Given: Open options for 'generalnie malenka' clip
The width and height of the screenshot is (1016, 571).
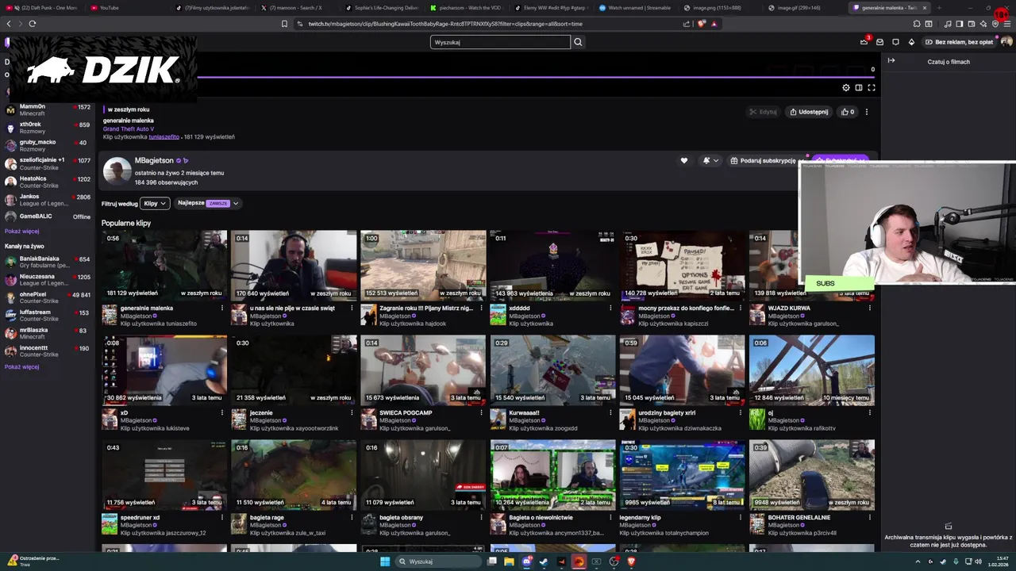Looking at the screenshot, I should [222, 308].
